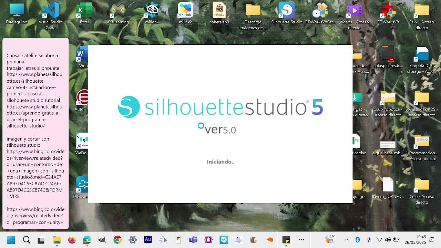
Task: Select the Club_robótica shortcut folder
Action: coord(388,104)
